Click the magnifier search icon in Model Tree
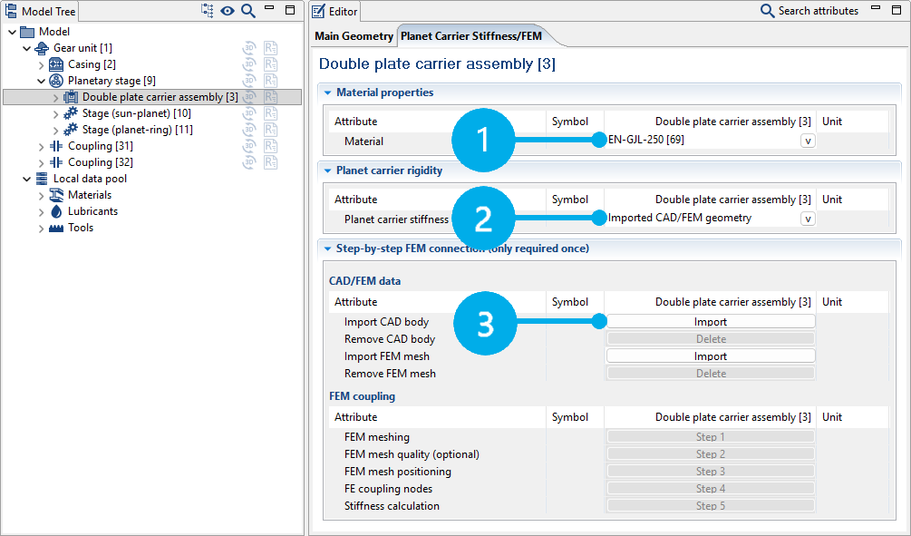Image resolution: width=911 pixels, height=536 pixels. [x=247, y=11]
